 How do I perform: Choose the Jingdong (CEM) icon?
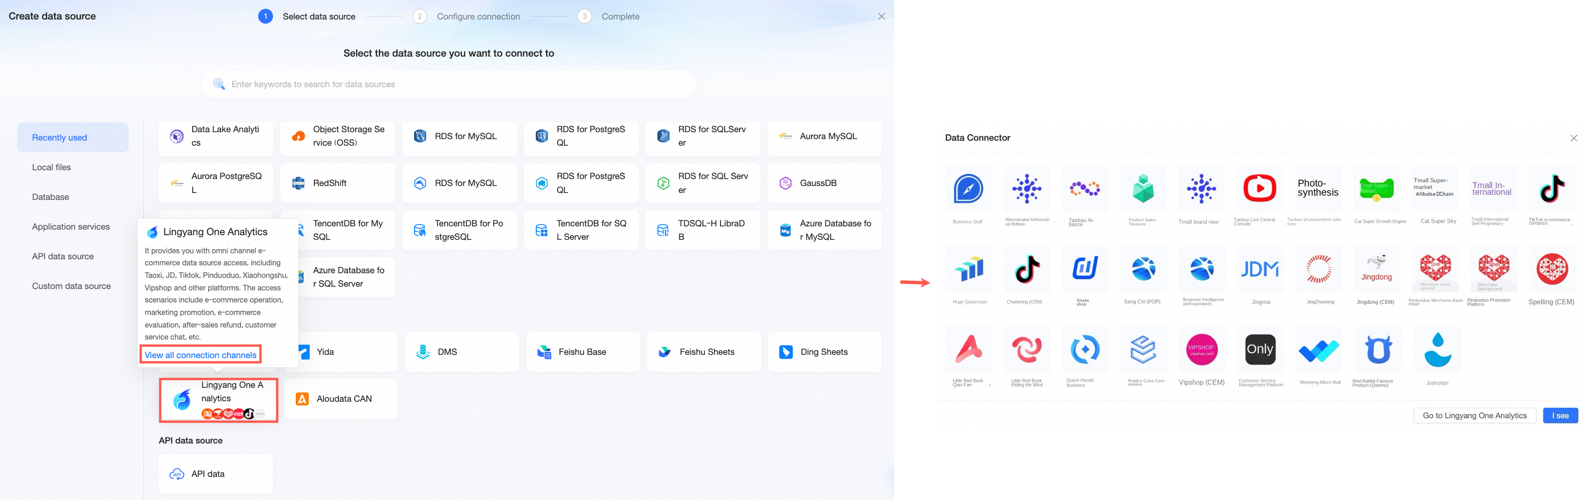(1377, 269)
